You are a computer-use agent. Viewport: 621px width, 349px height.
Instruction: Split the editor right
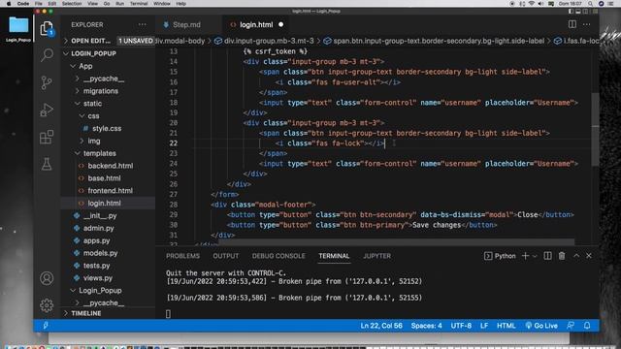[x=572, y=24]
